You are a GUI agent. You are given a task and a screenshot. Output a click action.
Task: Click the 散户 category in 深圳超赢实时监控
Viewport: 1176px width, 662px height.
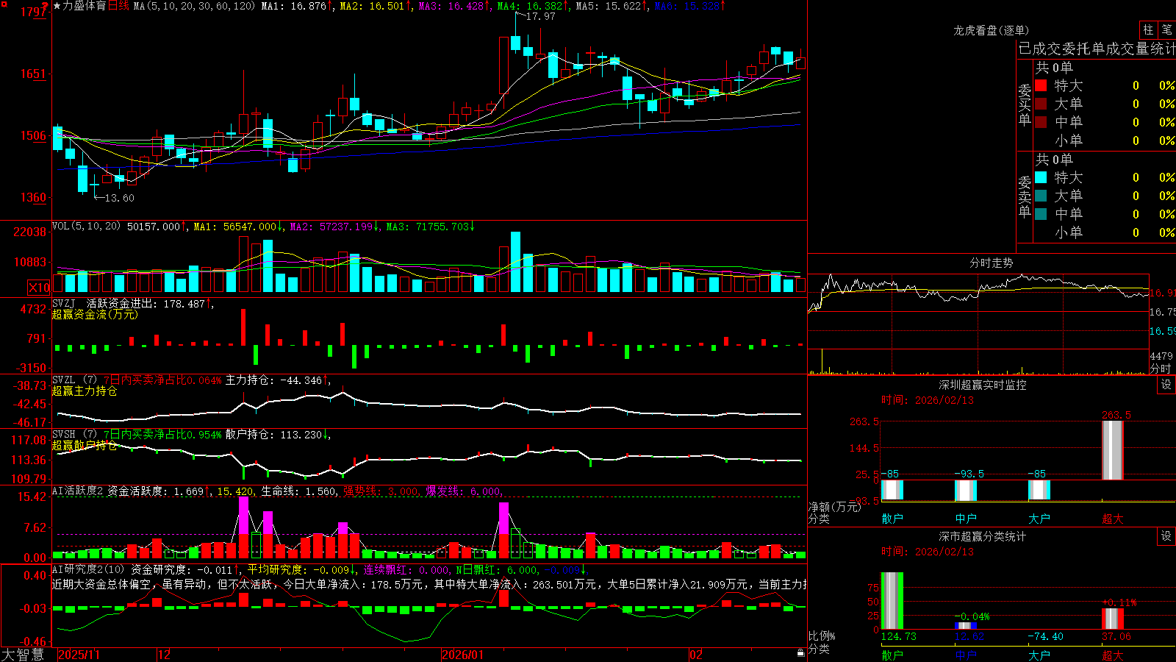892,519
